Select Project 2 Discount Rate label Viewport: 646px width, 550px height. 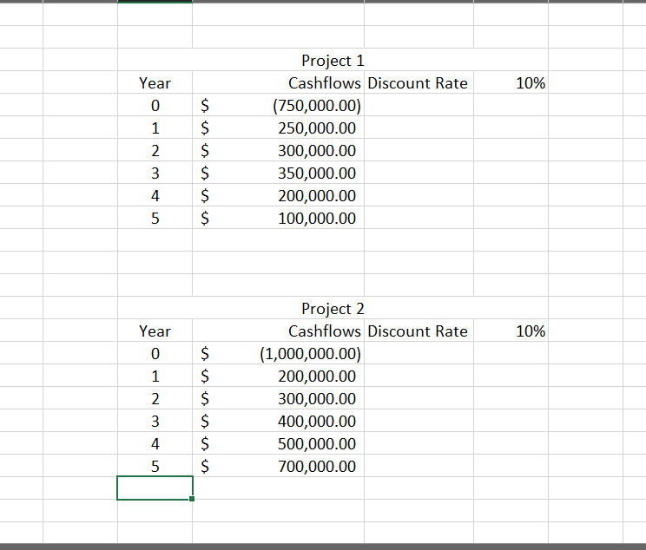[x=419, y=331]
